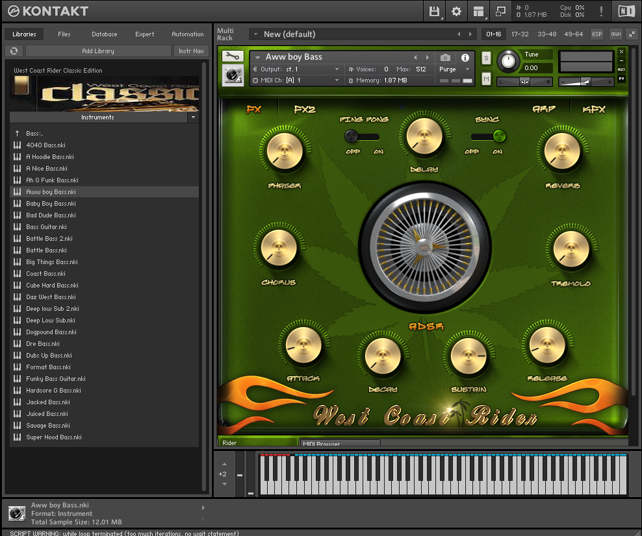Go to previous instrument arrow
The image size is (642, 536).
(x=416, y=57)
